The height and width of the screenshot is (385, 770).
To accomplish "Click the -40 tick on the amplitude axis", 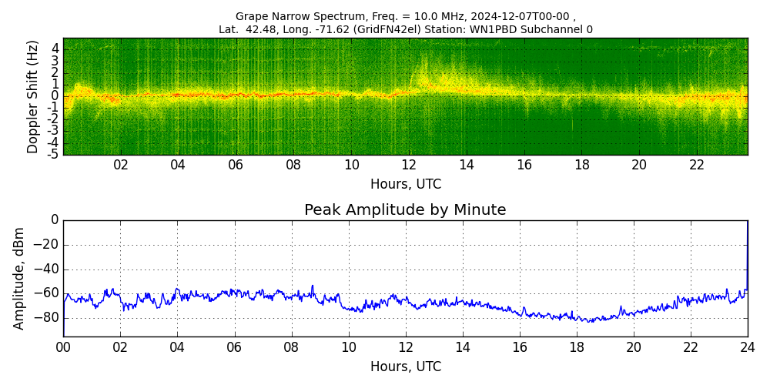I will [x=47, y=270].
